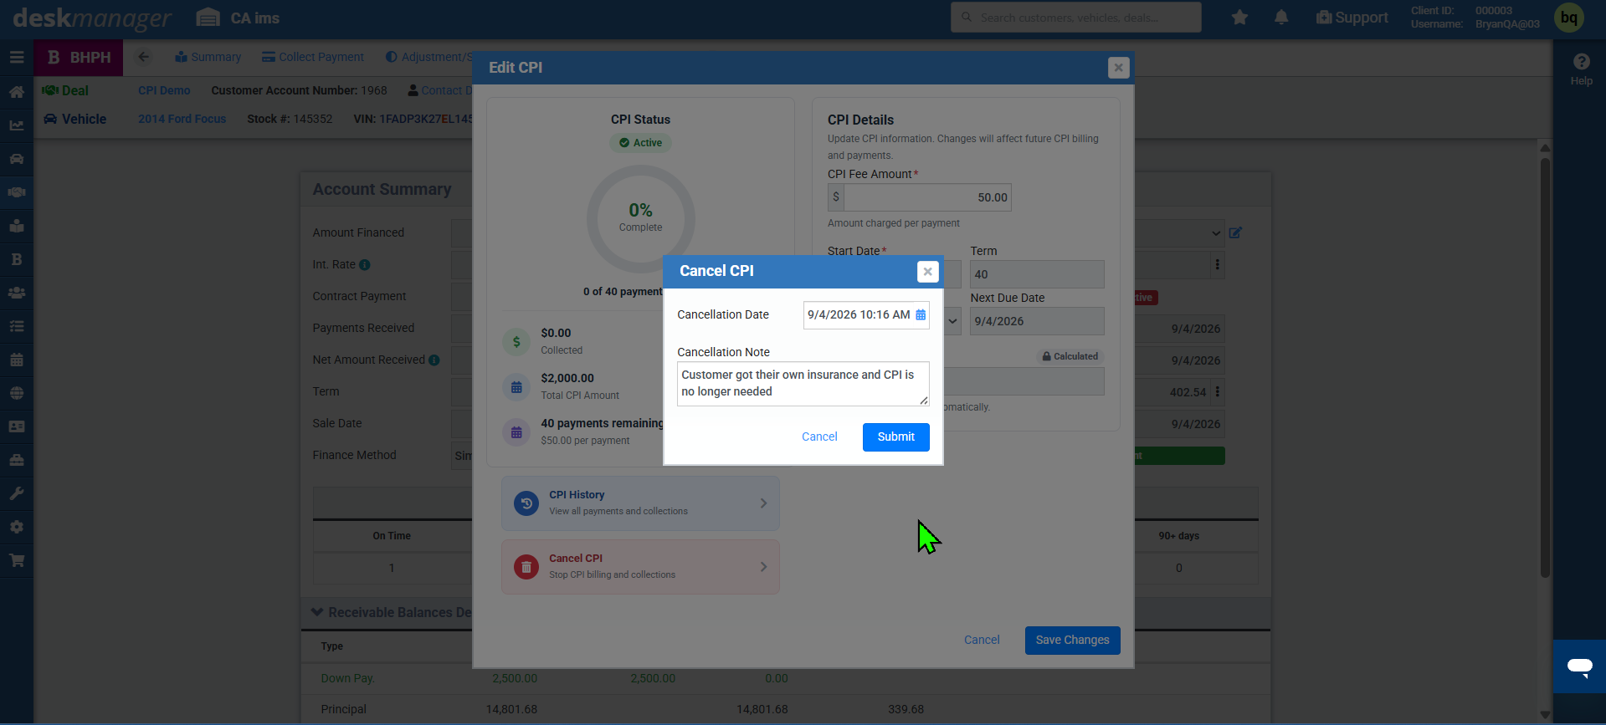This screenshot has width=1606, height=725.
Task: Open the Help question mark icon
Action: point(1582,62)
